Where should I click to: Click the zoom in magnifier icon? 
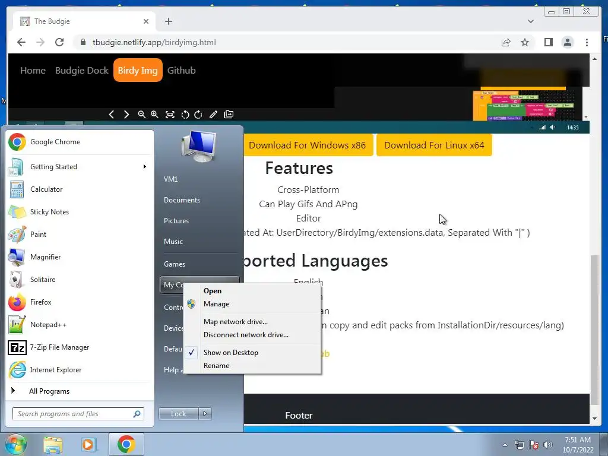[x=155, y=115]
